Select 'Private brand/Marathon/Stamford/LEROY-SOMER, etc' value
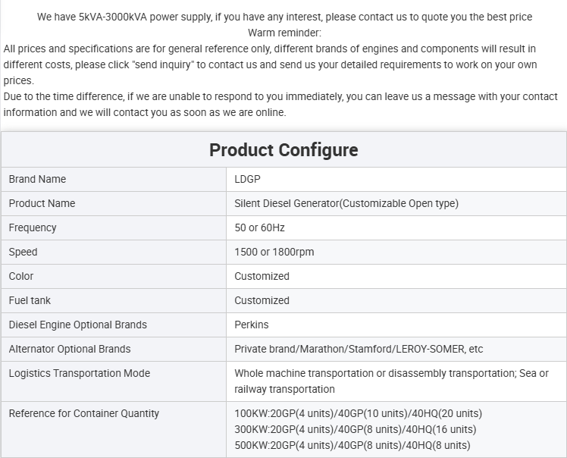This screenshot has height=458, width=567. (x=359, y=349)
